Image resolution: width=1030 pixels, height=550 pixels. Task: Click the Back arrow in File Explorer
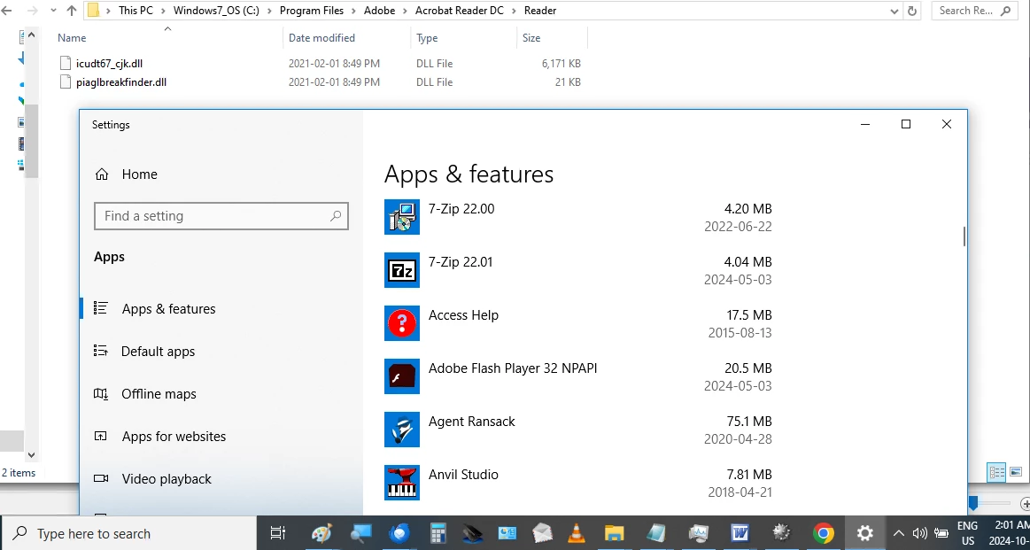tap(7, 11)
